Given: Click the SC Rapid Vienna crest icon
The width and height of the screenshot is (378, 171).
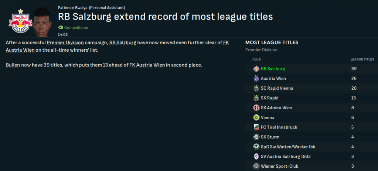Looking at the screenshot, I should click(256, 88).
